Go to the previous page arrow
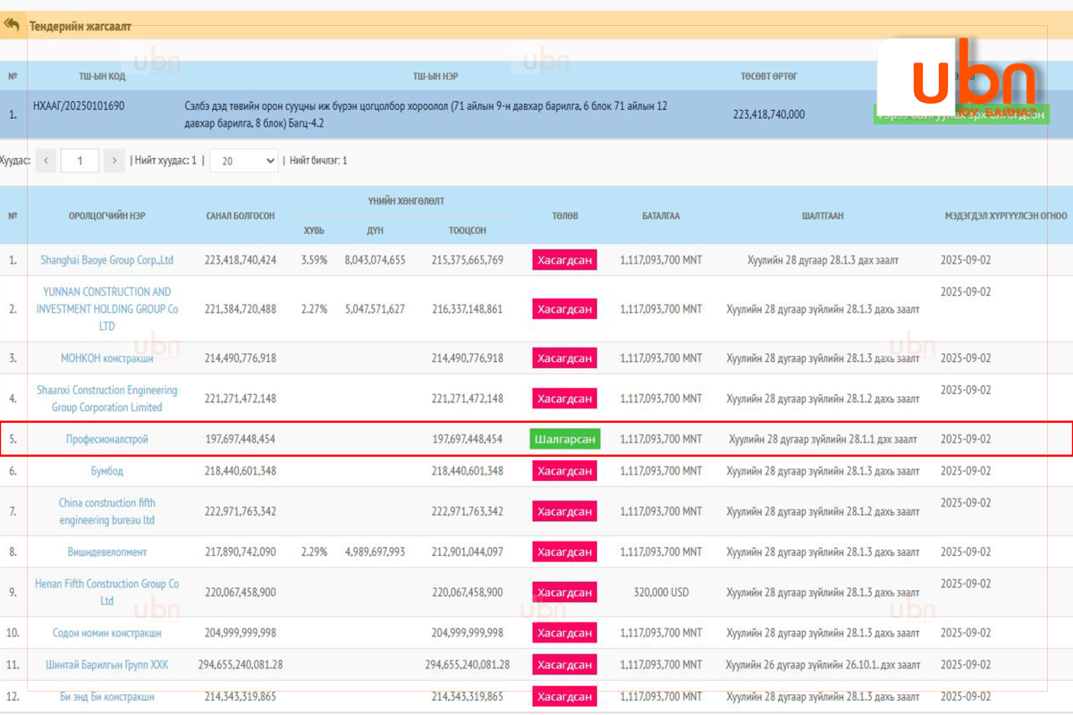The width and height of the screenshot is (1073, 715). pyautogui.click(x=46, y=161)
